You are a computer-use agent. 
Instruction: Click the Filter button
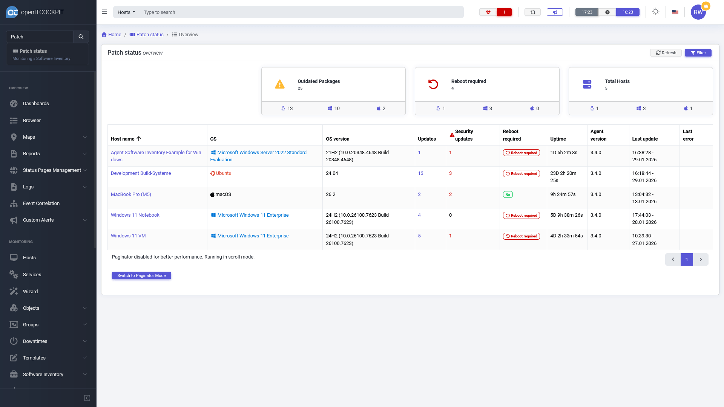click(x=698, y=53)
